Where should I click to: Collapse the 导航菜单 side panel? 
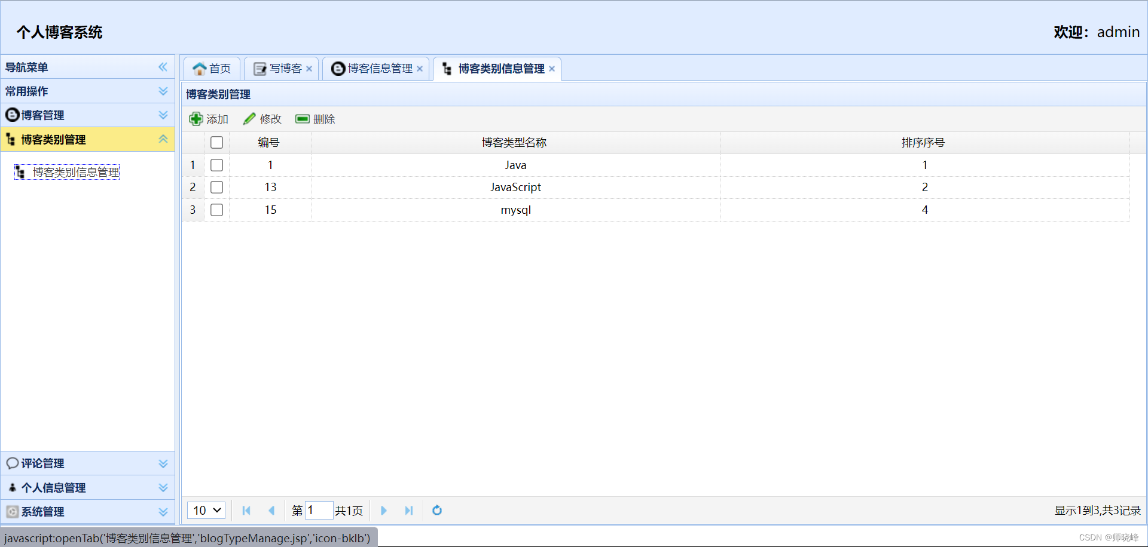tap(163, 67)
